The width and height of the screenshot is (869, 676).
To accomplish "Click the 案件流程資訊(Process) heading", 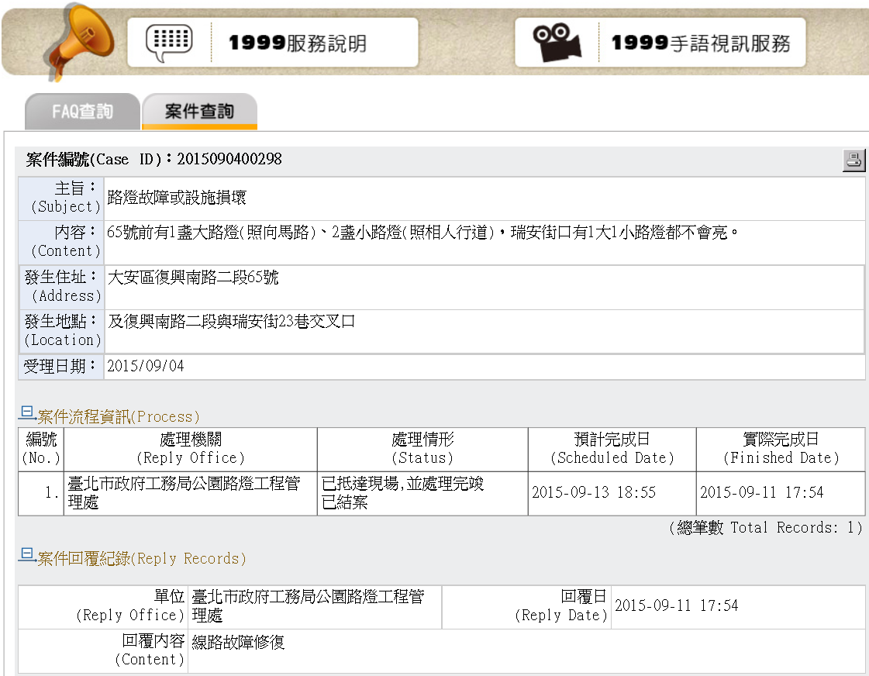I will pyautogui.click(x=119, y=416).
